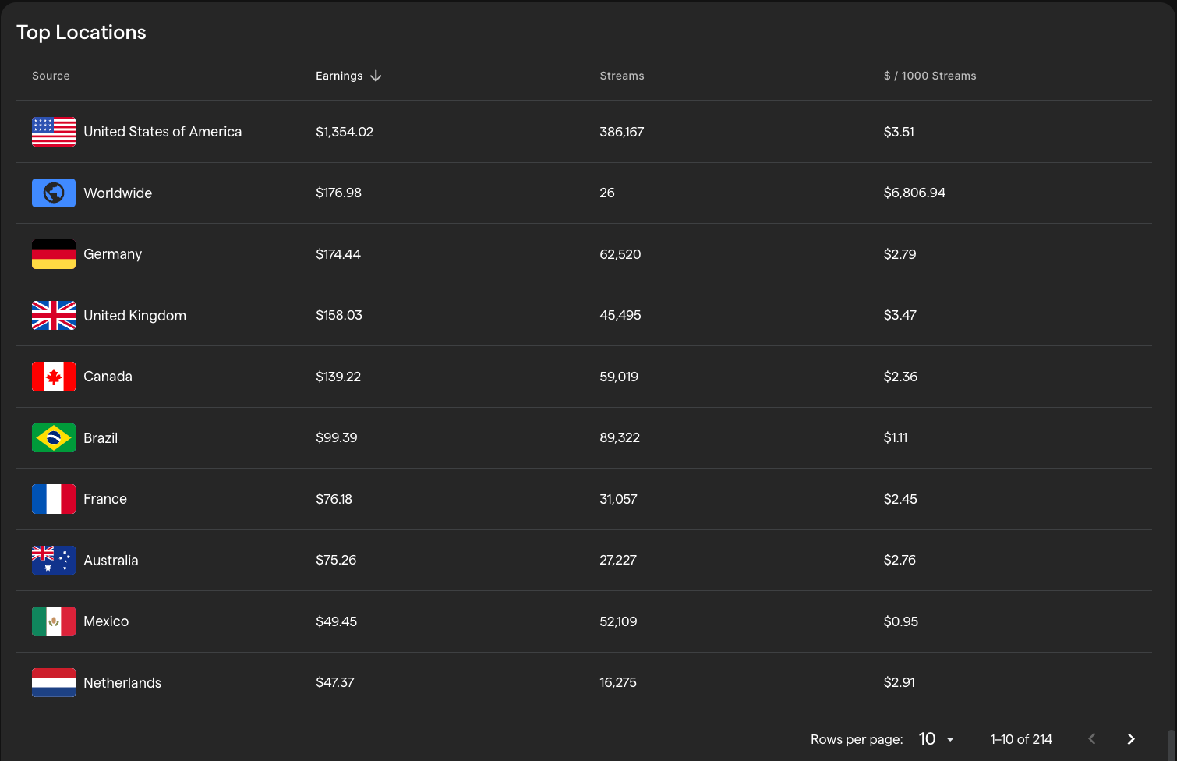Click the Earnings sort descending arrow
The width and height of the screenshot is (1177, 761).
[376, 76]
